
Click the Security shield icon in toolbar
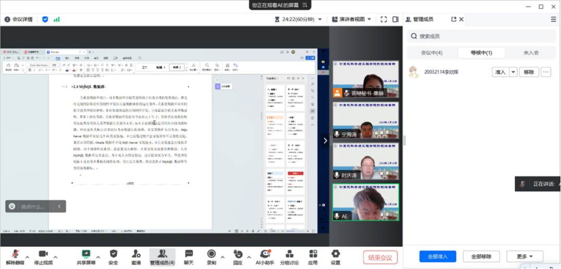point(113,254)
